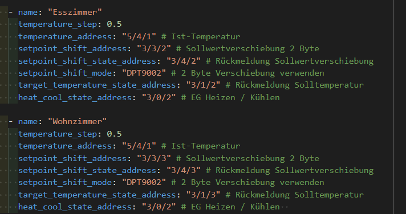Screen dimensions: 406x214
Task: Click the Esszimmer "DPT9002" shift mode string
Action: (x=144, y=73)
